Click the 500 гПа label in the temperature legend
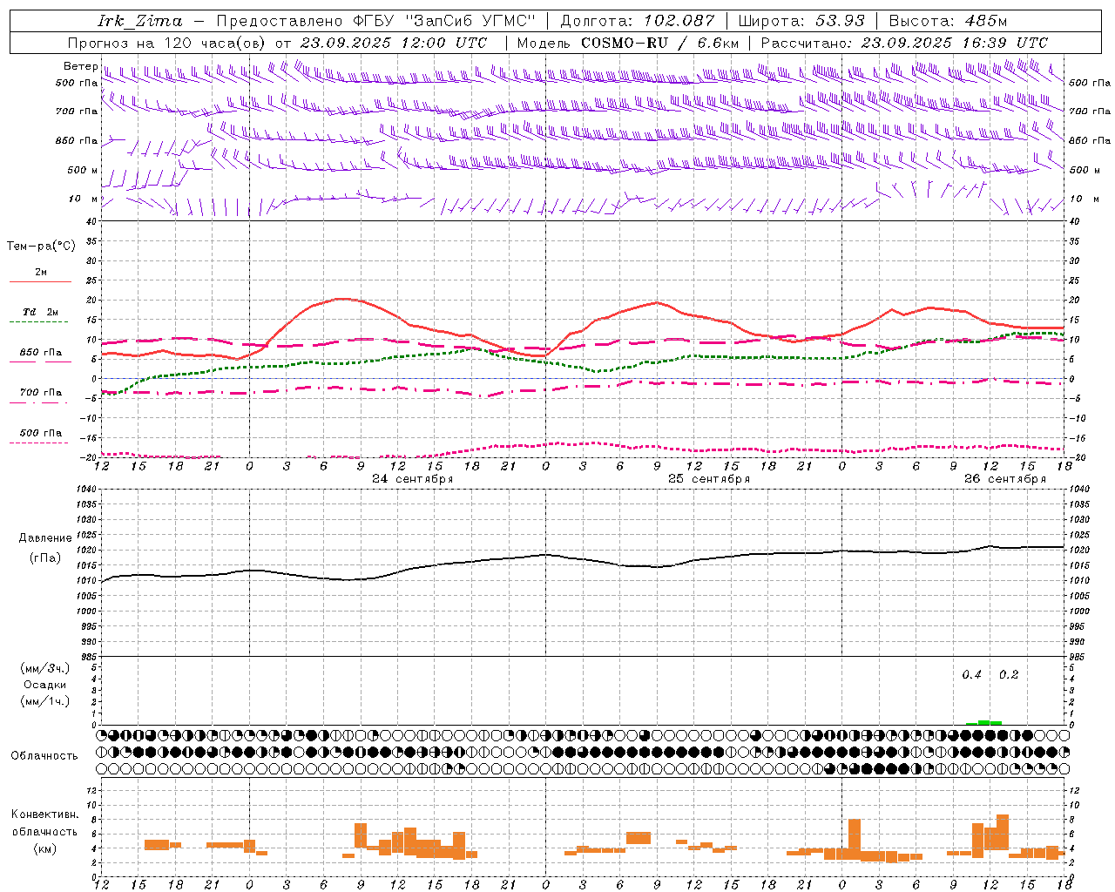 [x=41, y=433]
